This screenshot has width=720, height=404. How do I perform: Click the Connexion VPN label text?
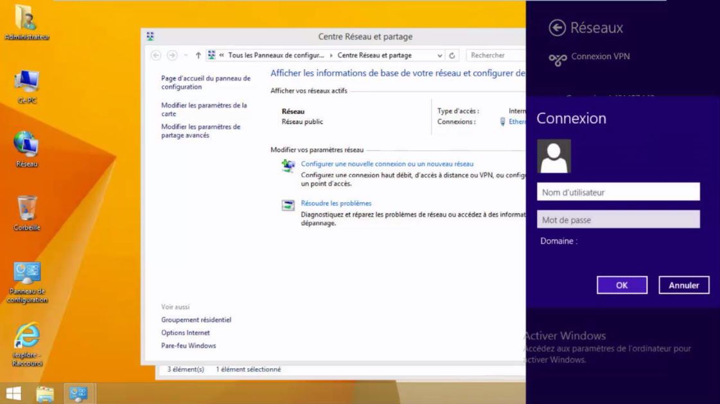pyautogui.click(x=600, y=56)
